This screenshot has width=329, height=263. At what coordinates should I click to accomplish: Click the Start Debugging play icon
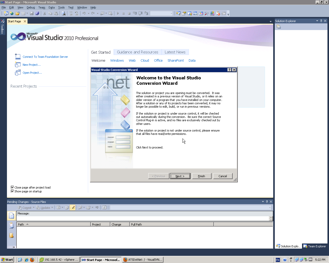tap(118, 13)
